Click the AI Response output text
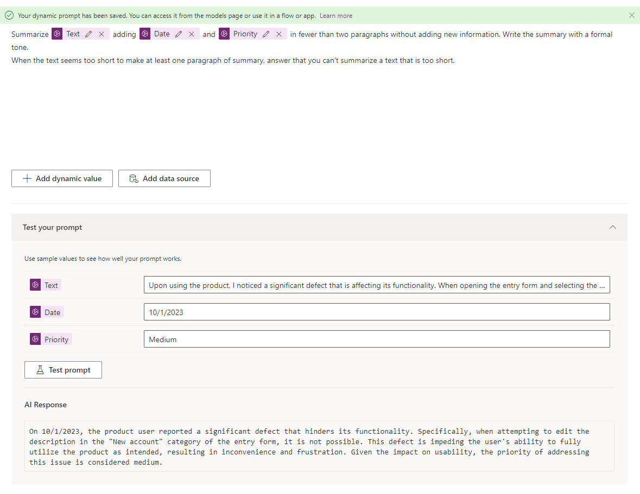 coord(319,446)
